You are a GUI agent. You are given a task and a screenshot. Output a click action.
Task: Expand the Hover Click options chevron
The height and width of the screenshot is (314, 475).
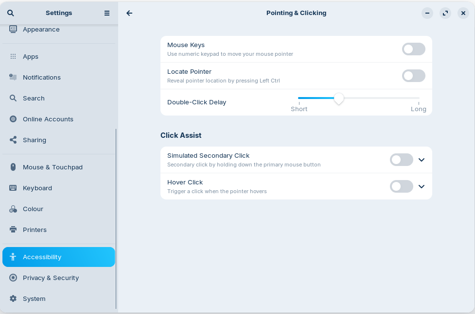(422, 186)
